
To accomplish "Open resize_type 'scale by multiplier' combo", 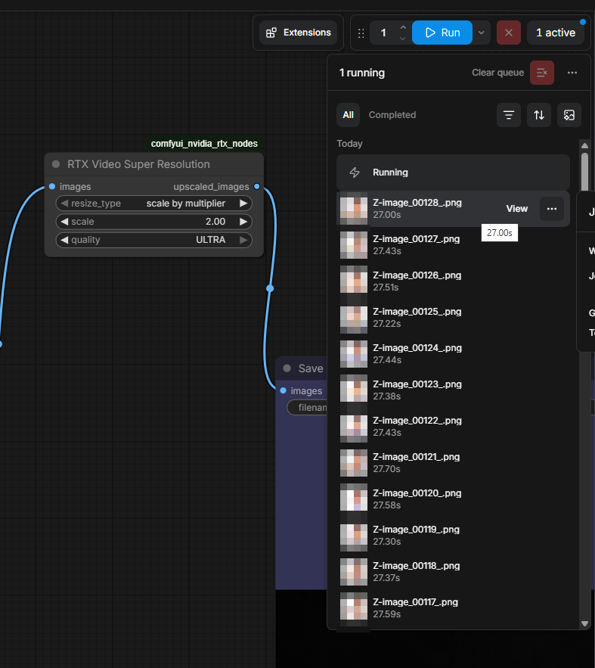I will [154, 204].
